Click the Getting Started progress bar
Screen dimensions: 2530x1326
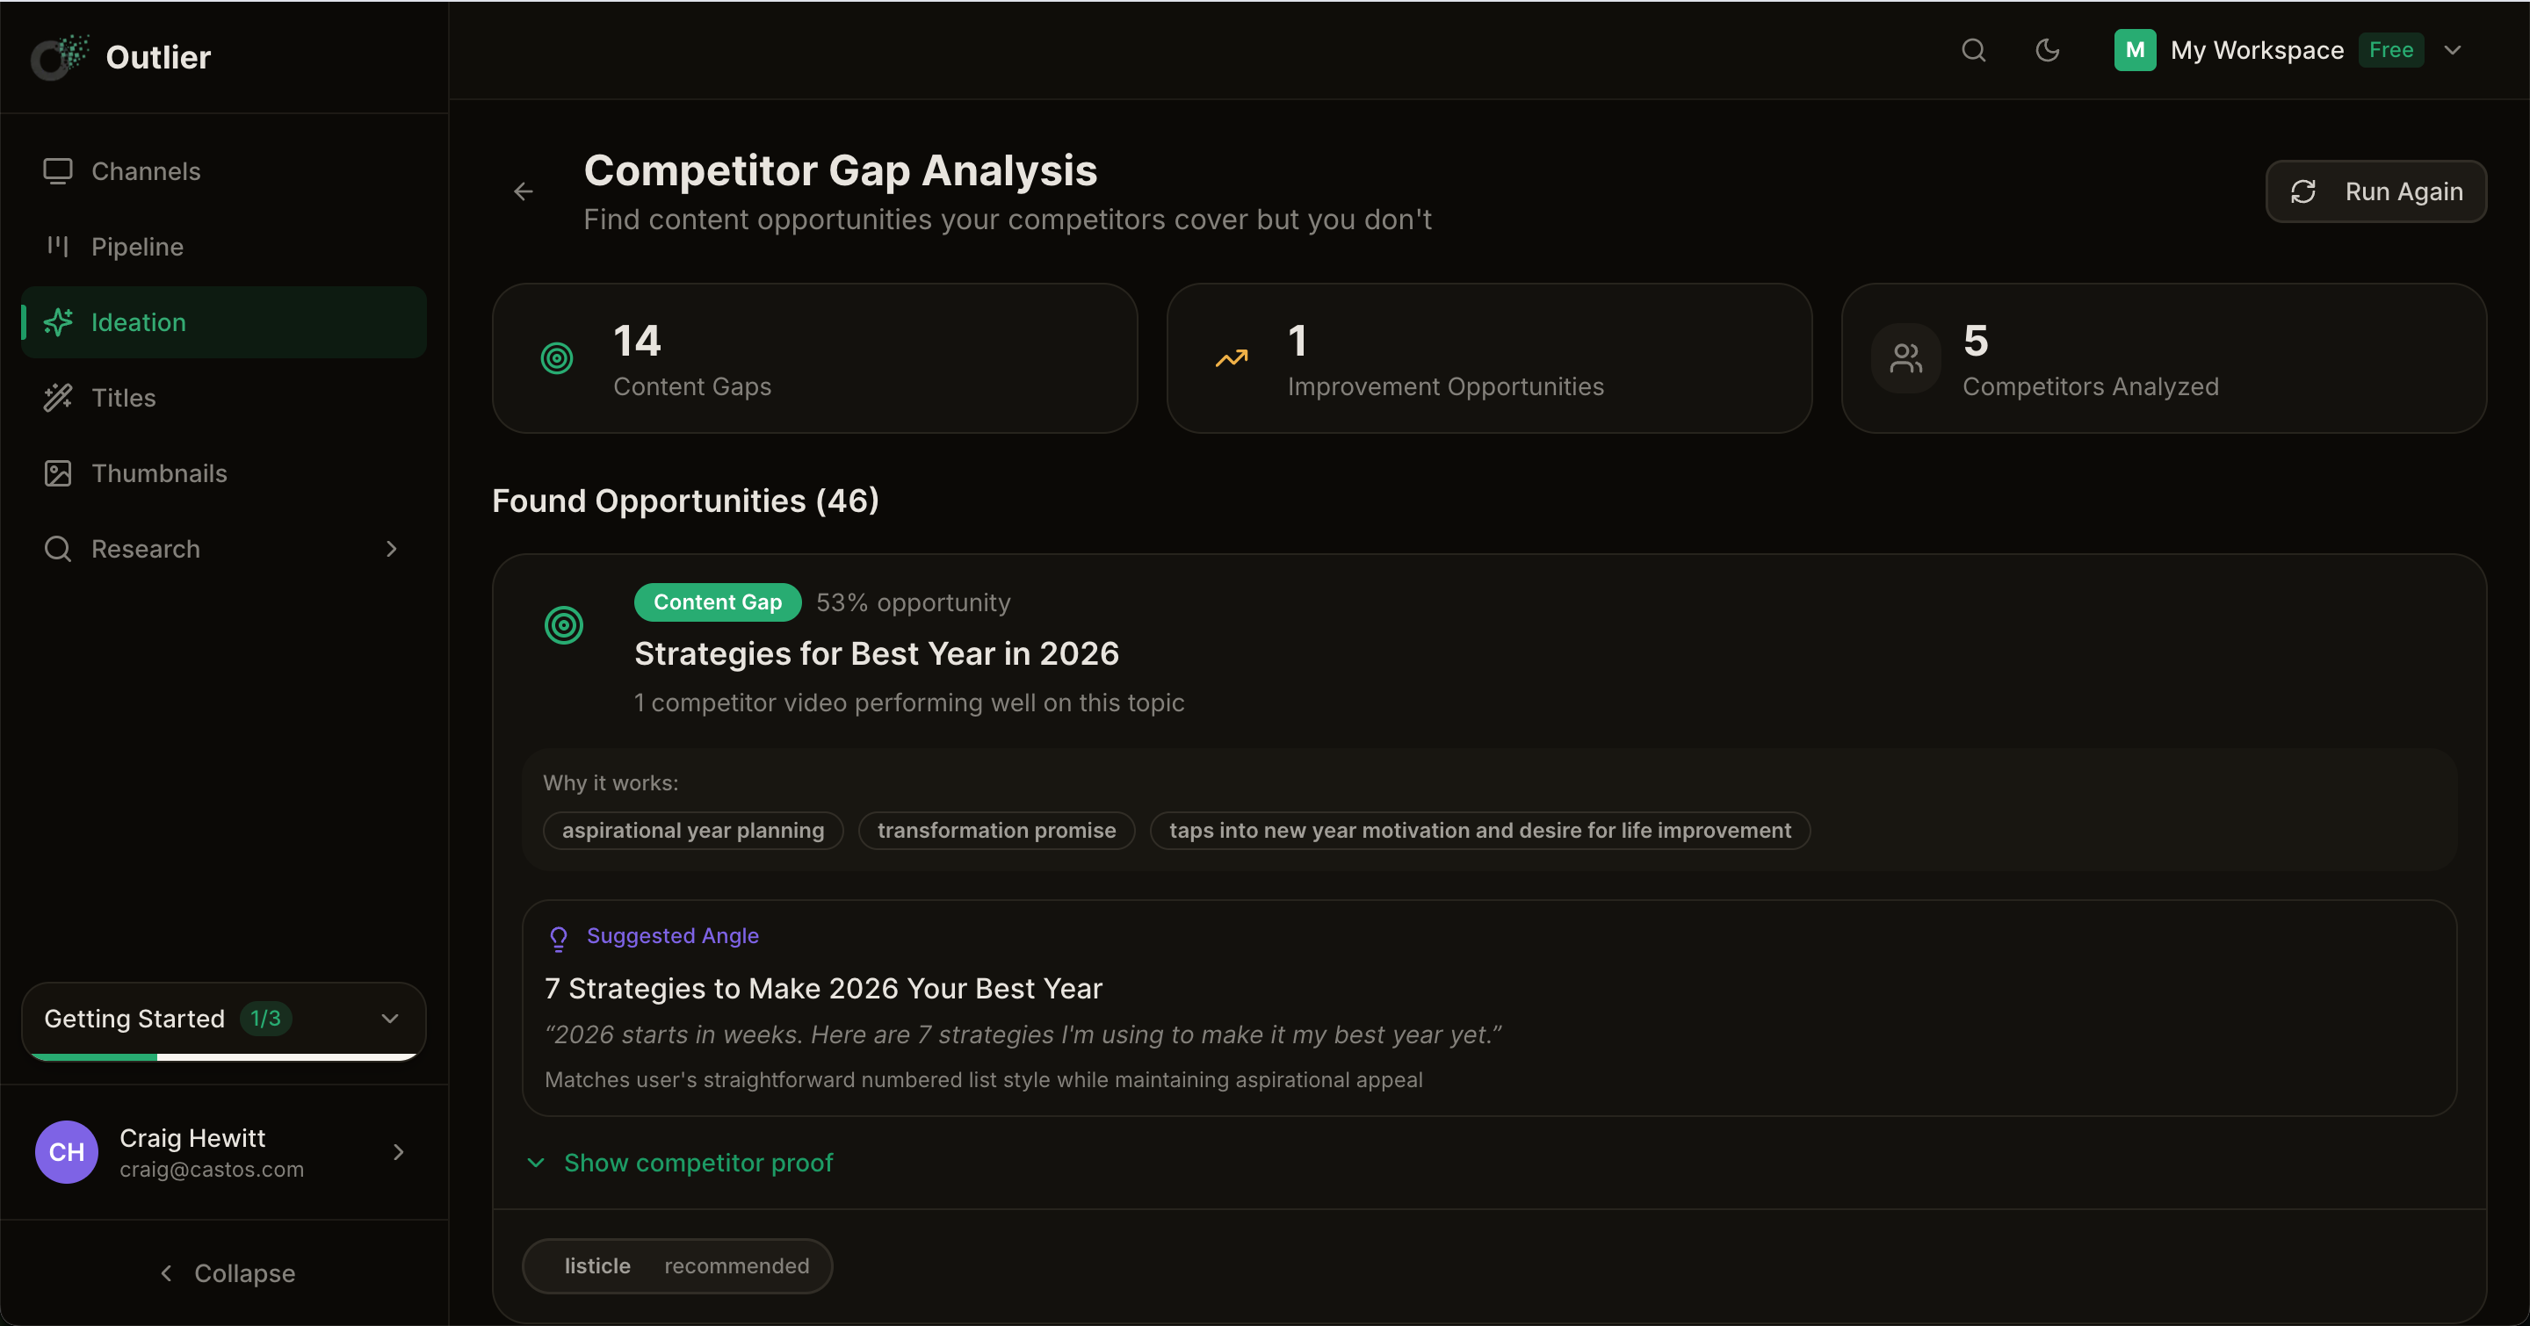coord(223,1056)
